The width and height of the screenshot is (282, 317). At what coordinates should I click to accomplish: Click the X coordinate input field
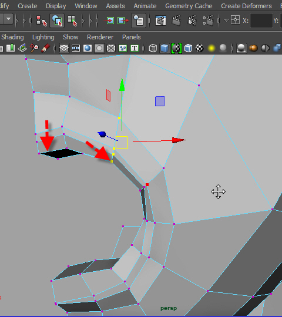pyautogui.click(x=261, y=21)
